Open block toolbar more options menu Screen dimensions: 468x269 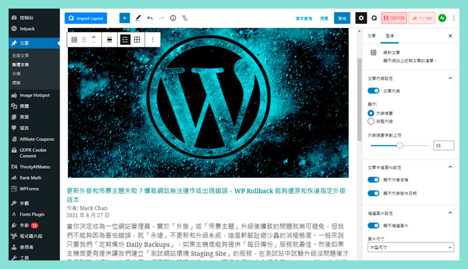pyautogui.click(x=153, y=39)
